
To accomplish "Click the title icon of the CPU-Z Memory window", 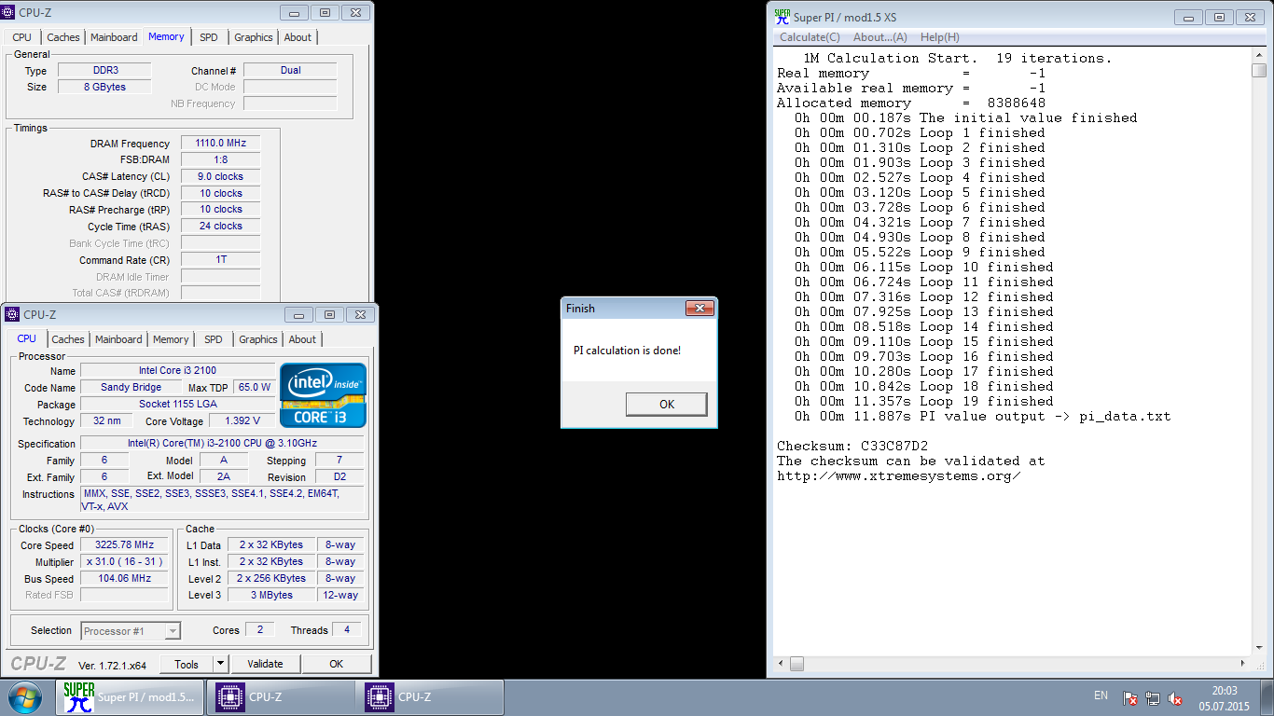I will coord(9,13).
